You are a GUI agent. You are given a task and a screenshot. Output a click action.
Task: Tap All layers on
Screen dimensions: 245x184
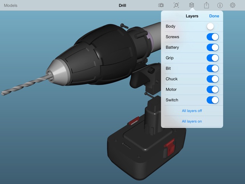[x=192, y=121]
